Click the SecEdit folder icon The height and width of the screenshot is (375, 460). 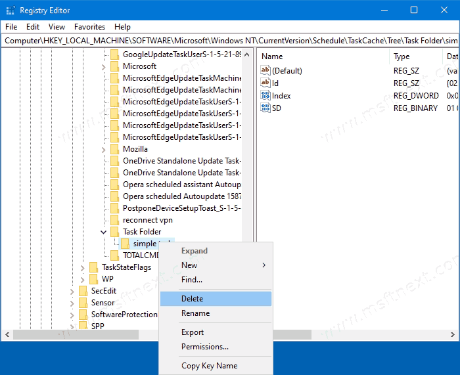pyautogui.click(x=83, y=291)
